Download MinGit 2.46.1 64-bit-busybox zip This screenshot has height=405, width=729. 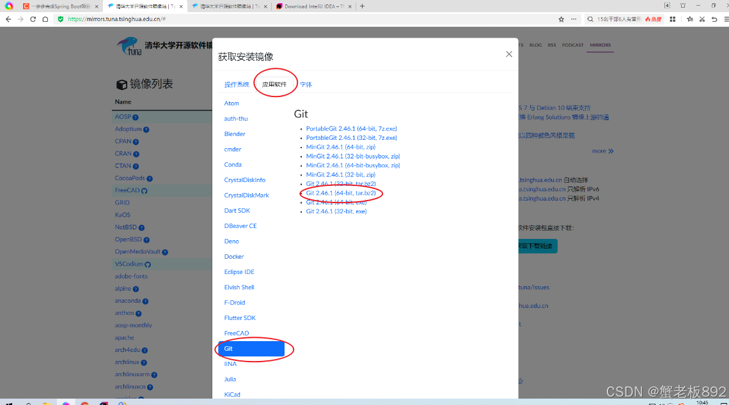[353, 165]
